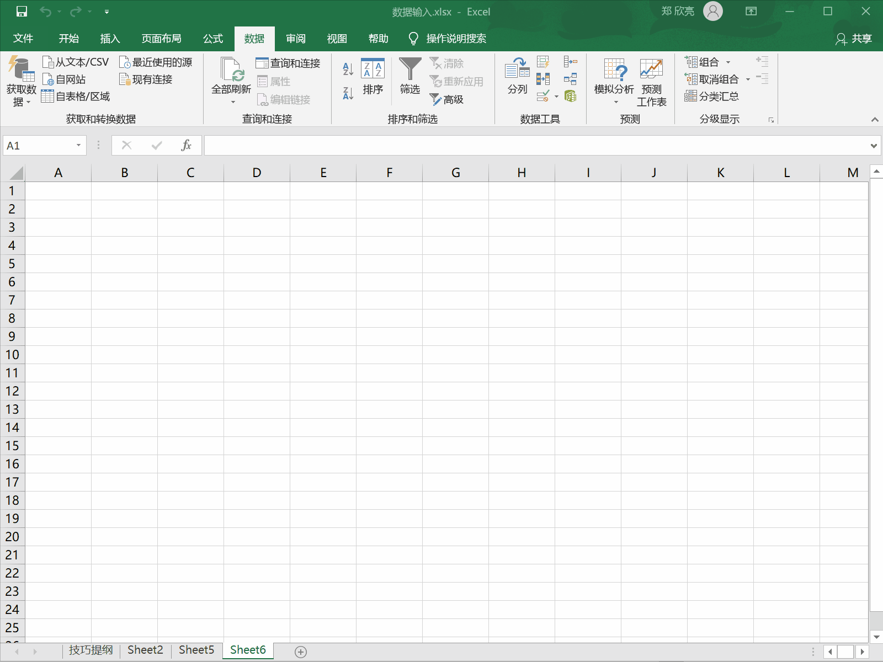Screen dimensions: 883x662
Task: Click the Flash Fill icon
Action: coord(543,62)
